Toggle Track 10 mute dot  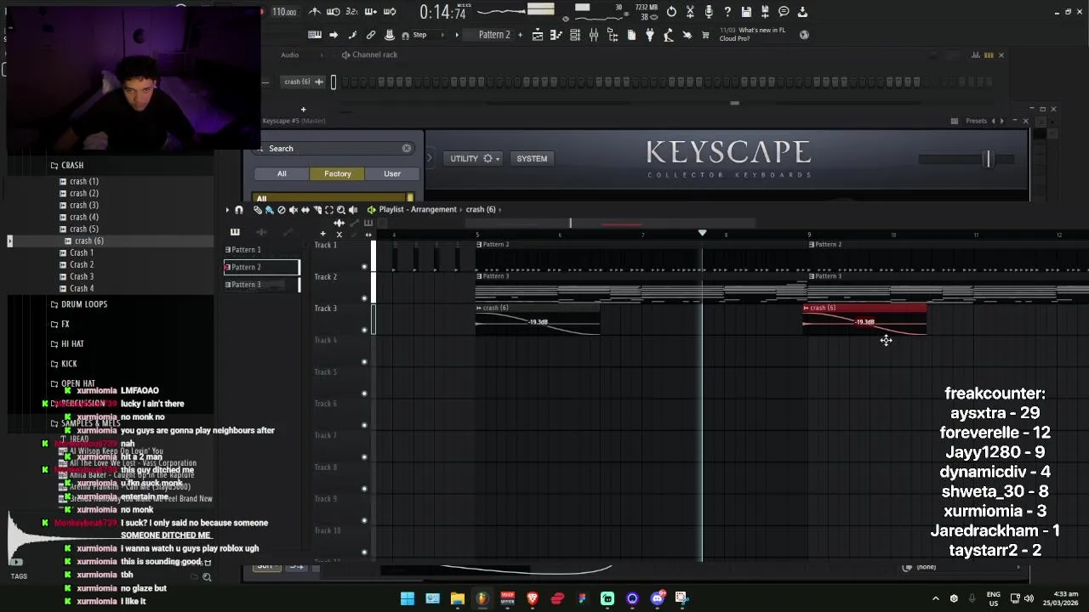(x=364, y=552)
